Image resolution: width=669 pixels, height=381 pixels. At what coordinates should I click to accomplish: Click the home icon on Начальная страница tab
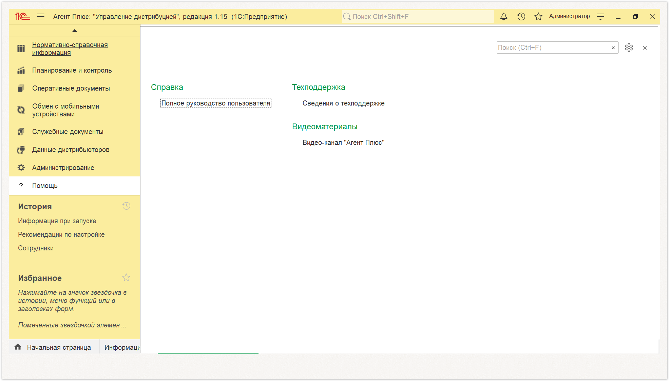[x=18, y=347]
